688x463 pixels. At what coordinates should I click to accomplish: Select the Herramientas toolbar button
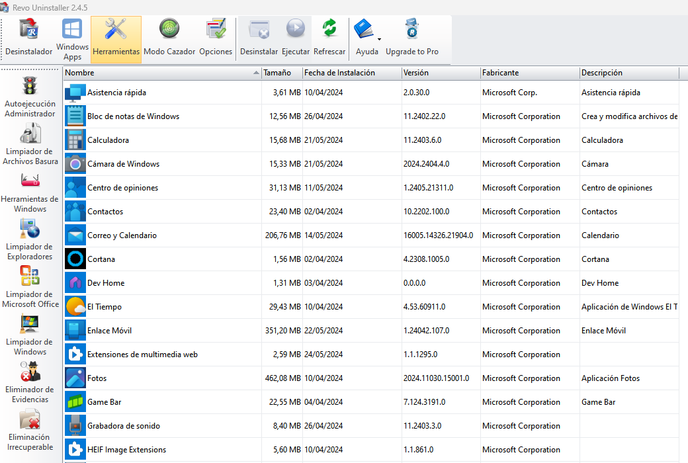click(x=116, y=40)
